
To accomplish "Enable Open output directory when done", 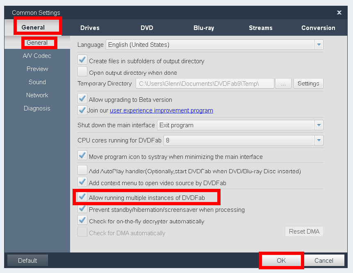I will [82, 71].
